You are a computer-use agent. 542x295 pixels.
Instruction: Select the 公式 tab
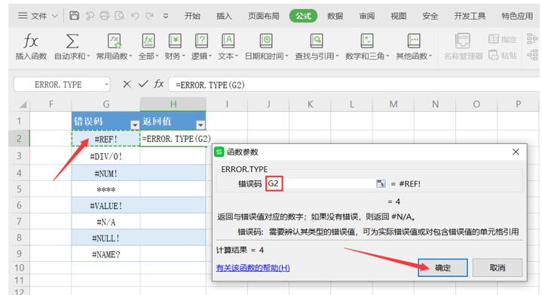pyautogui.click(x=303, y=16)
